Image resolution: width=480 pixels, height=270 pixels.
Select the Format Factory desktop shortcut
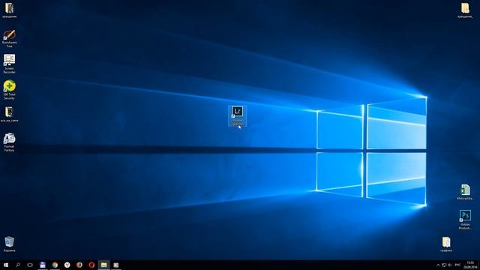click(10, 142)
